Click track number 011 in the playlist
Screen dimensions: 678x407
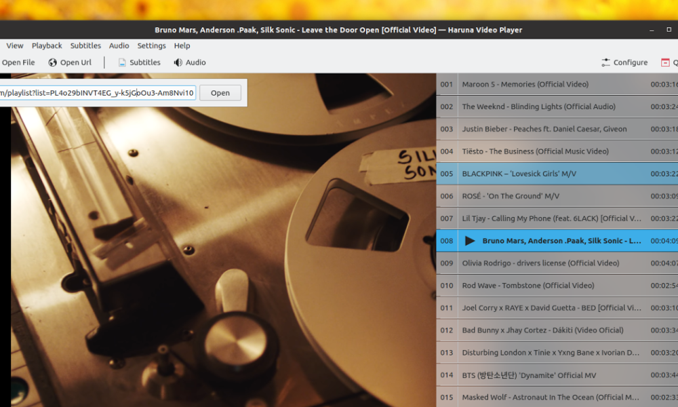click(x=447, y=308)
